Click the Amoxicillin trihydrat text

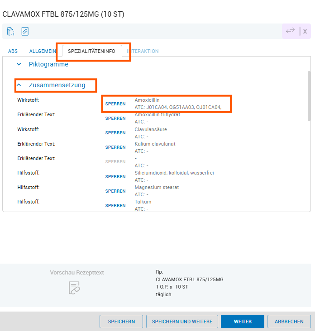[157, 114]
